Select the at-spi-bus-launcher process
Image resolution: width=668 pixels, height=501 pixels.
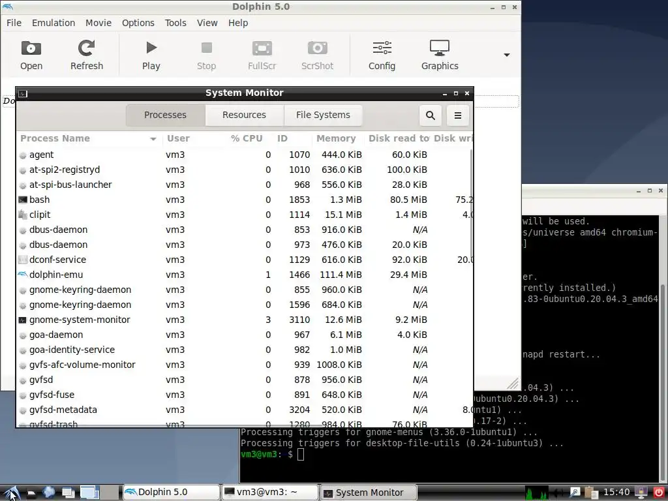(x=244, y=185)
